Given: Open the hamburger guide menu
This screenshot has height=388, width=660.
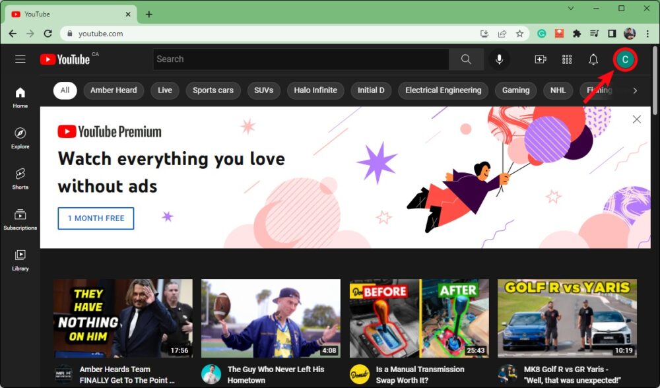Looking at the screenshot, I should click(20, 59).
